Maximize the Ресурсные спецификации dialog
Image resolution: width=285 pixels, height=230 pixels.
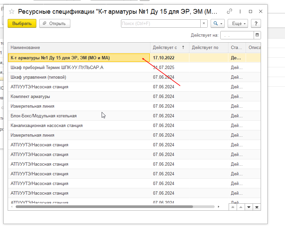coord(250,11)
